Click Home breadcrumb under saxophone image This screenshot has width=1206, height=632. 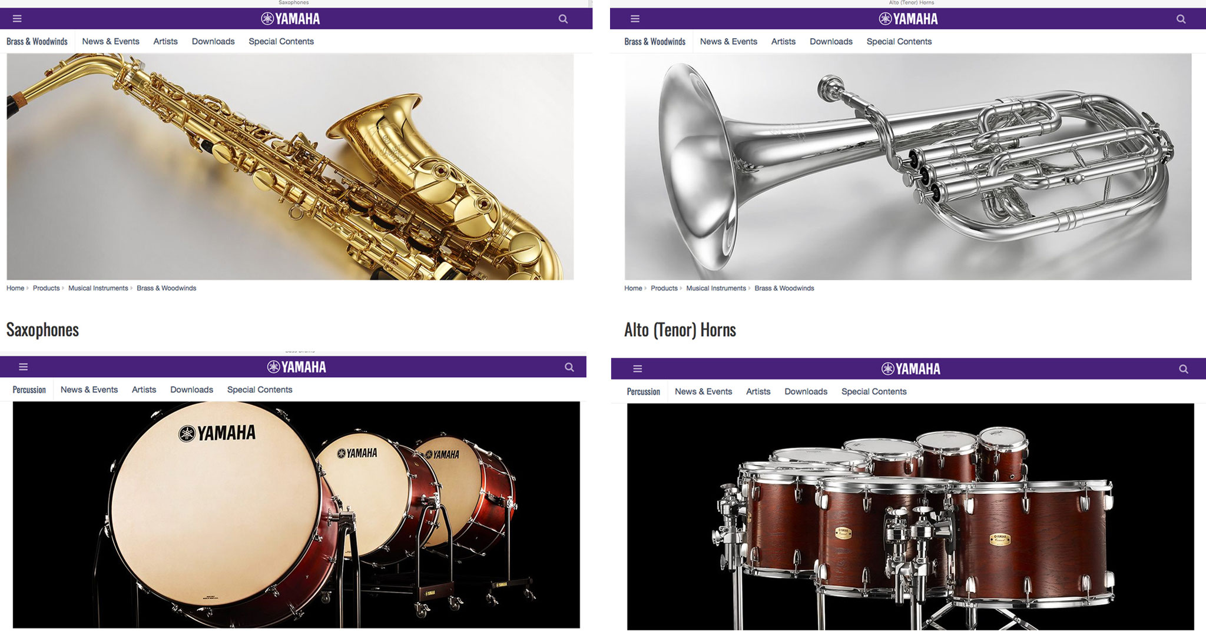(x=15, y=288)
